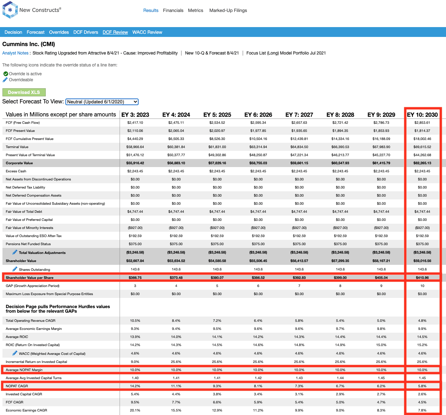Click the green Override is active checkmark icon

pos(6,74)
